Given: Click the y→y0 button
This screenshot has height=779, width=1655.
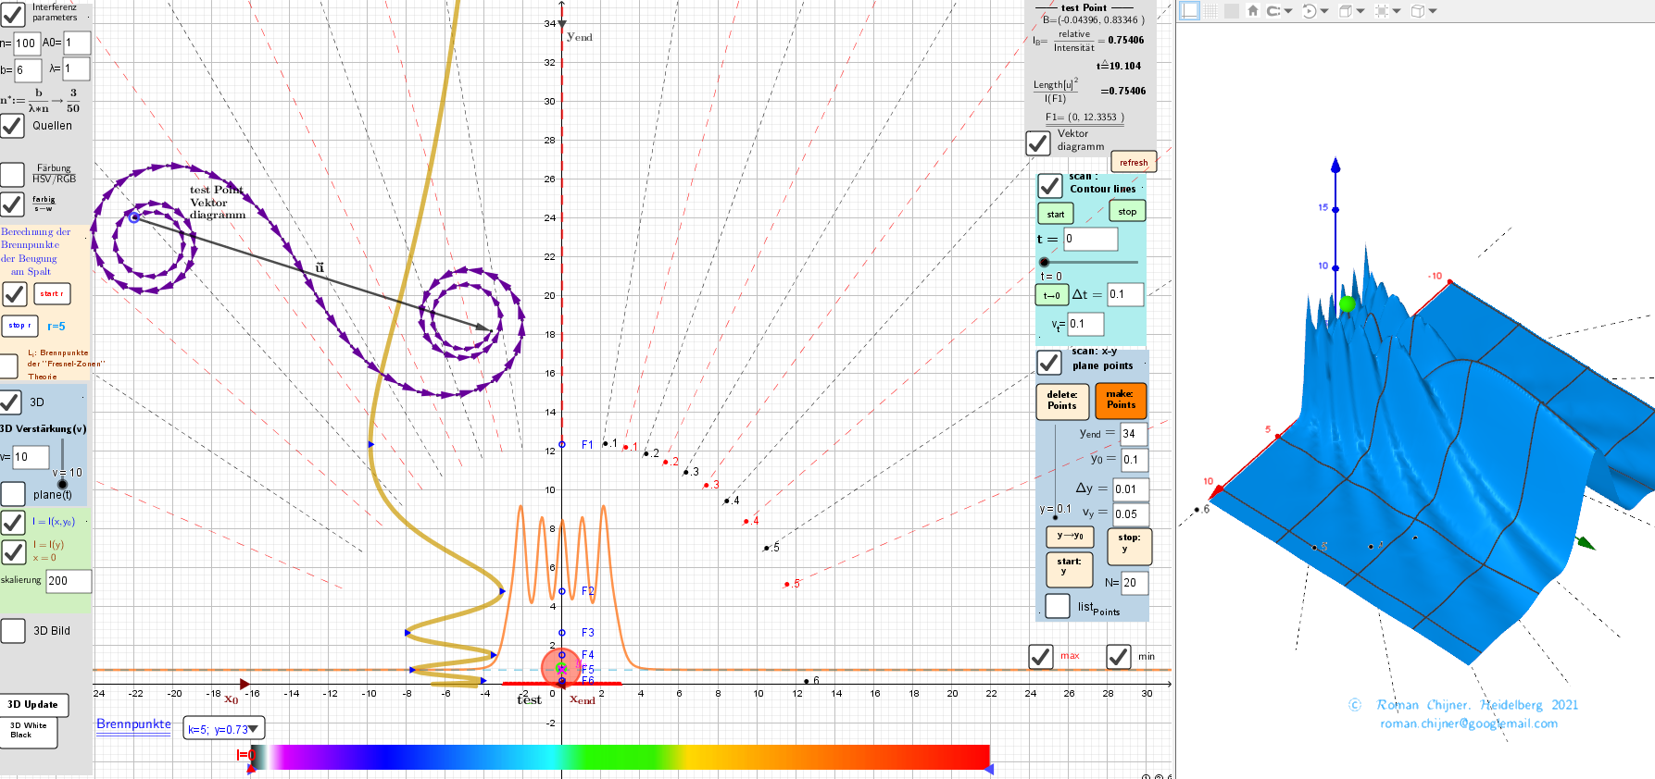Looking at the screenshot, I should tap(1070, 537).
